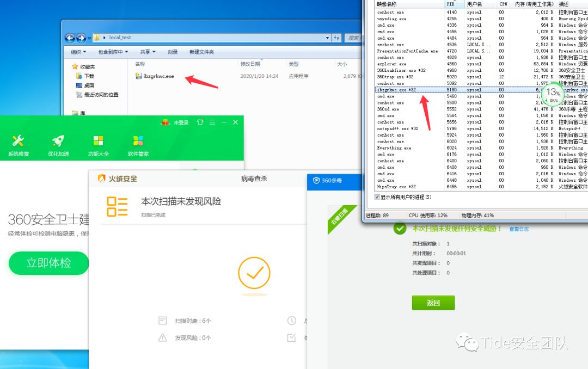Viewport: 588px width, 369px height.
Task: Select the explorer.exe process row
Action: [x=481, y=64]
